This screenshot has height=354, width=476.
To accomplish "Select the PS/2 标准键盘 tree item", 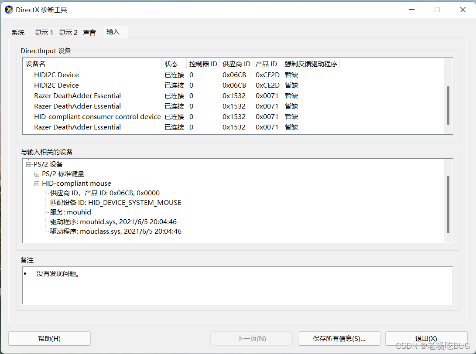I will (x=63, y=174).
